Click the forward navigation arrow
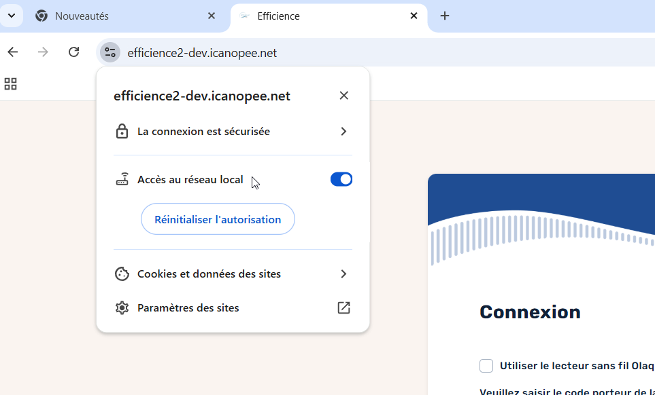655x395 pixels. 42,52
